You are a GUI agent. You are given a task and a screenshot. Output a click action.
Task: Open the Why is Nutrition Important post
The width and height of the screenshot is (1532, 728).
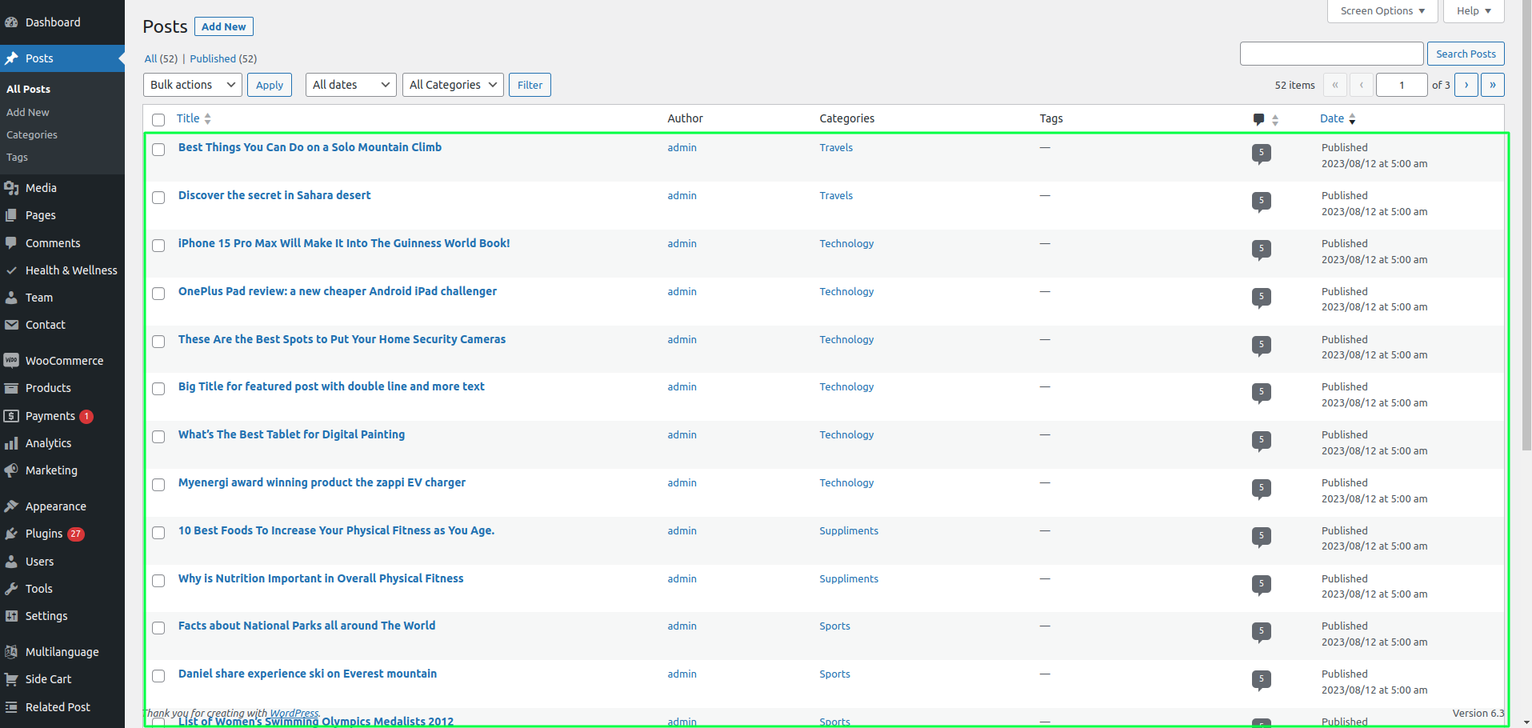pos(321,578)
